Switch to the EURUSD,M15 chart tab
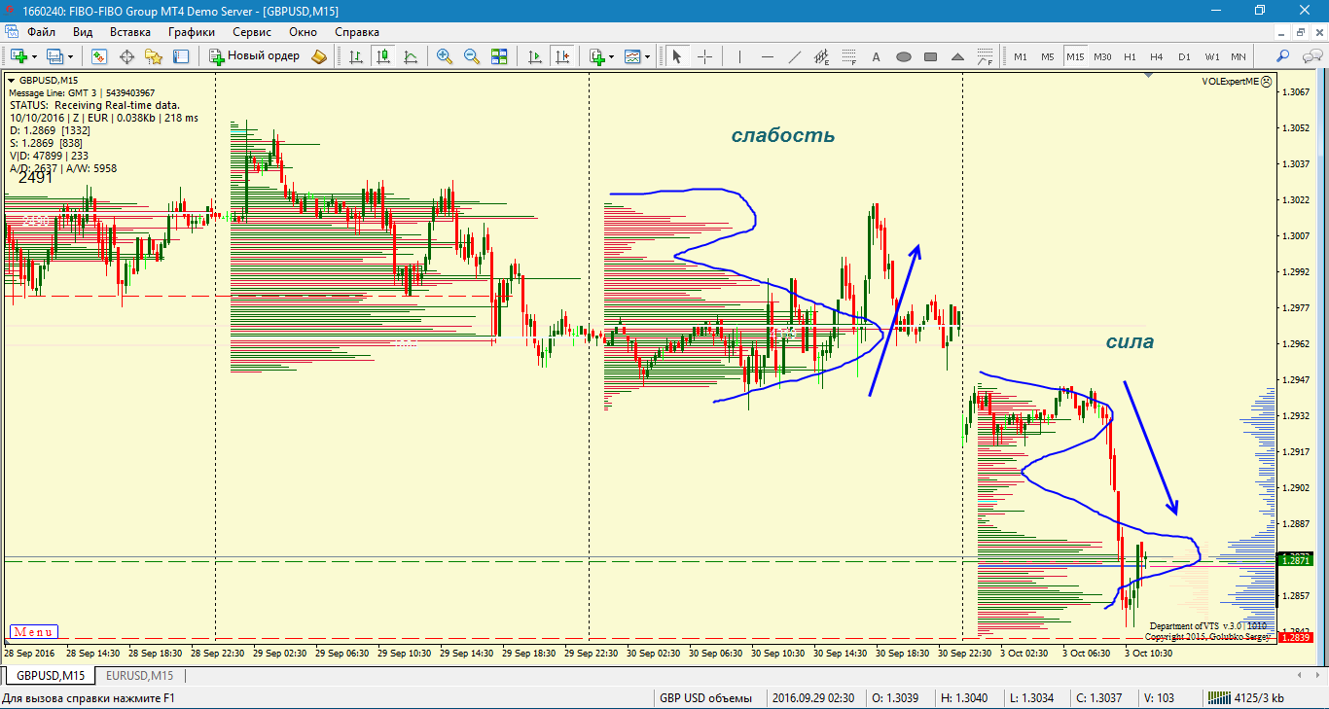Viewport: 1329px width, 709px height. coord(139,675)
